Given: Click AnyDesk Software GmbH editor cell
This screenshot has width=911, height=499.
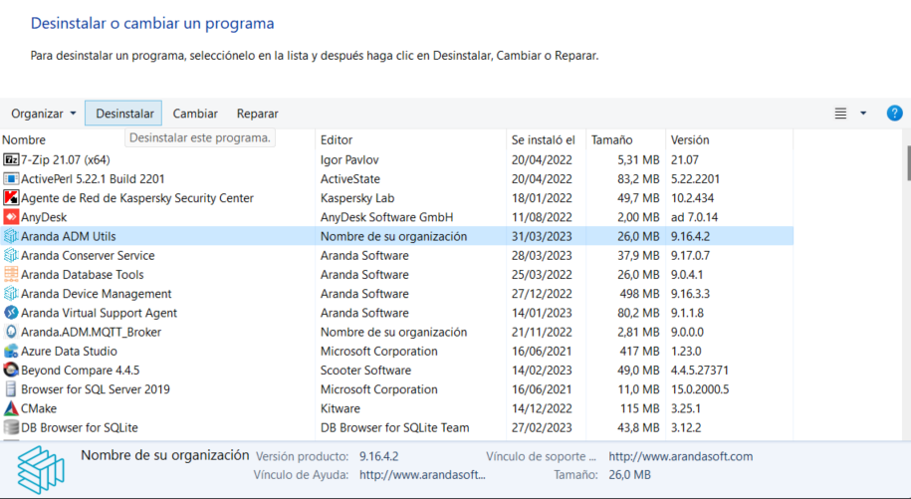Looking at the screenshot, I should [x=386, y=217].
